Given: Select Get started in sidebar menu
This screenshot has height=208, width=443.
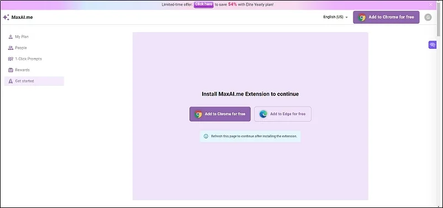Looking at the screenshot, I should 34,81.
